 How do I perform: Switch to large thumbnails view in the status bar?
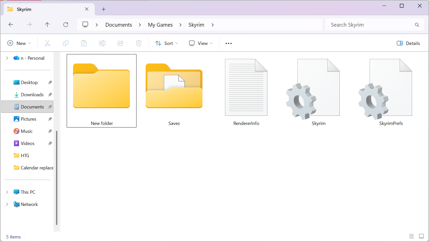(421, 236)
